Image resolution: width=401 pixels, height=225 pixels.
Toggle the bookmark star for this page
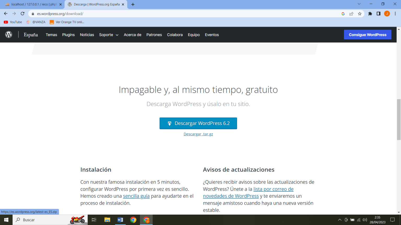(x=360, y=14)
